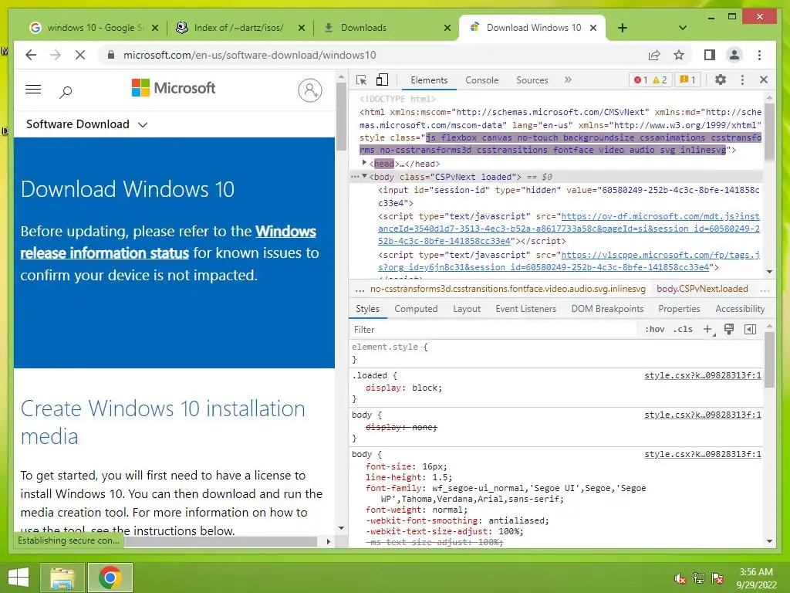Toggle the device toolbar in DevTools
This screenshot has height=593, width=790.
pyautogui.click(x=382, y=80)
